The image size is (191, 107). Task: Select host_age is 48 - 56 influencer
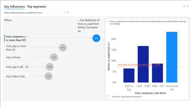17,67
